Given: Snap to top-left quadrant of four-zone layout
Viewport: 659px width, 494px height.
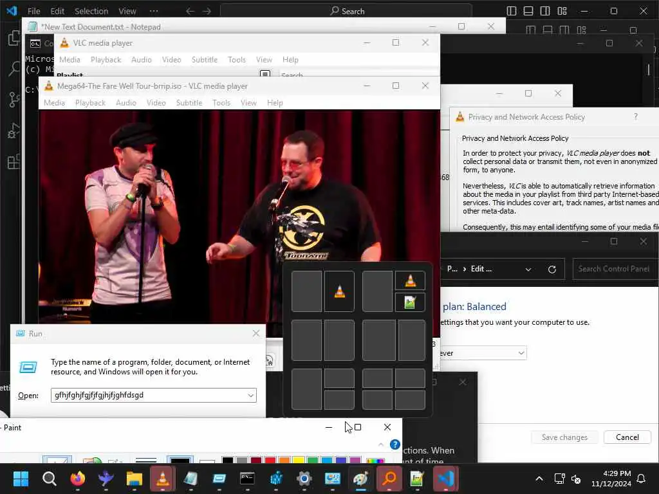Looking at the screenshot, I should [377, 378].
